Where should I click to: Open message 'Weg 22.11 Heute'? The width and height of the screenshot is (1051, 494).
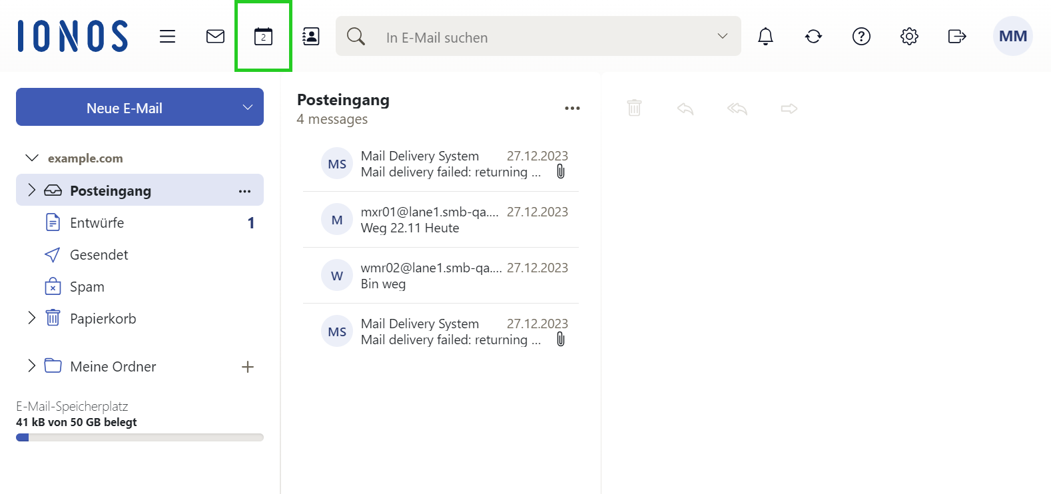click(441, 220)
